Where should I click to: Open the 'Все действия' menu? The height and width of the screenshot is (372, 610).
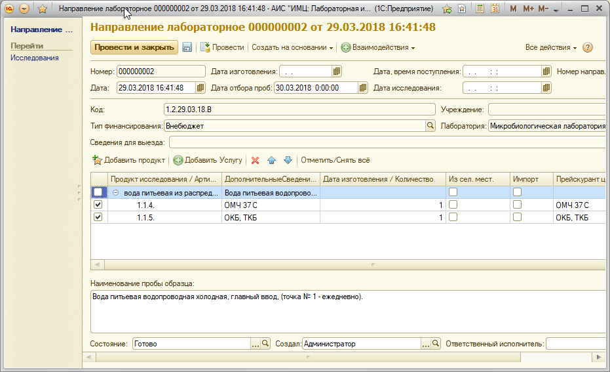tap(551, 48)
